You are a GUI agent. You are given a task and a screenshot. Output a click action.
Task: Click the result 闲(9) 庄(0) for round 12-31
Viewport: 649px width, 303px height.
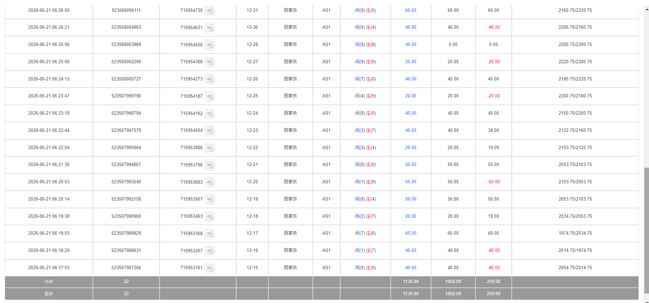tap(365, 10)
